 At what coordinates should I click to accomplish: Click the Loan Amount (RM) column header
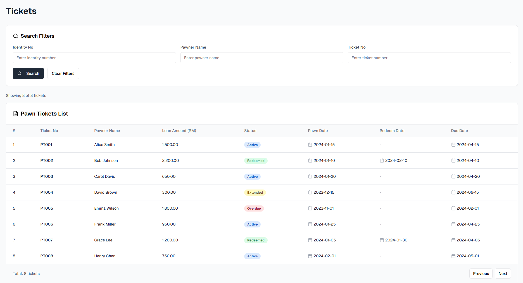(x=179, y=131)
